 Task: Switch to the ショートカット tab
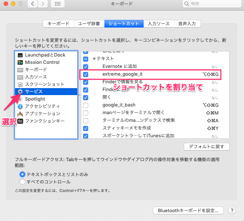click(124, 23)
